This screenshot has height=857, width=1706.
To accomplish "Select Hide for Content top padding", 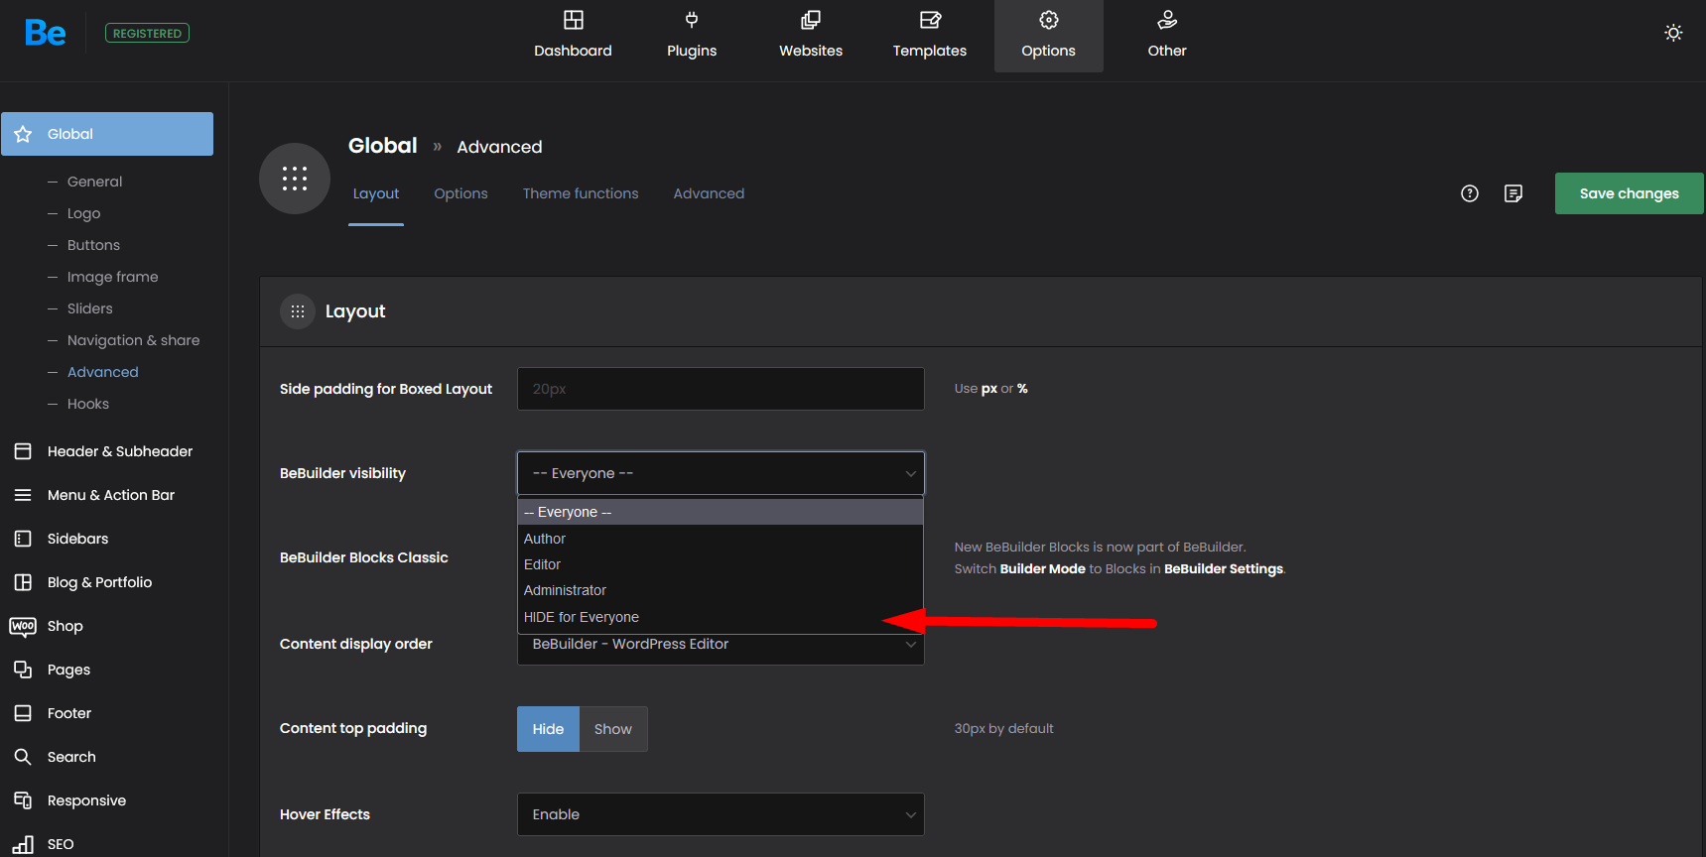I will coord(548,729).
